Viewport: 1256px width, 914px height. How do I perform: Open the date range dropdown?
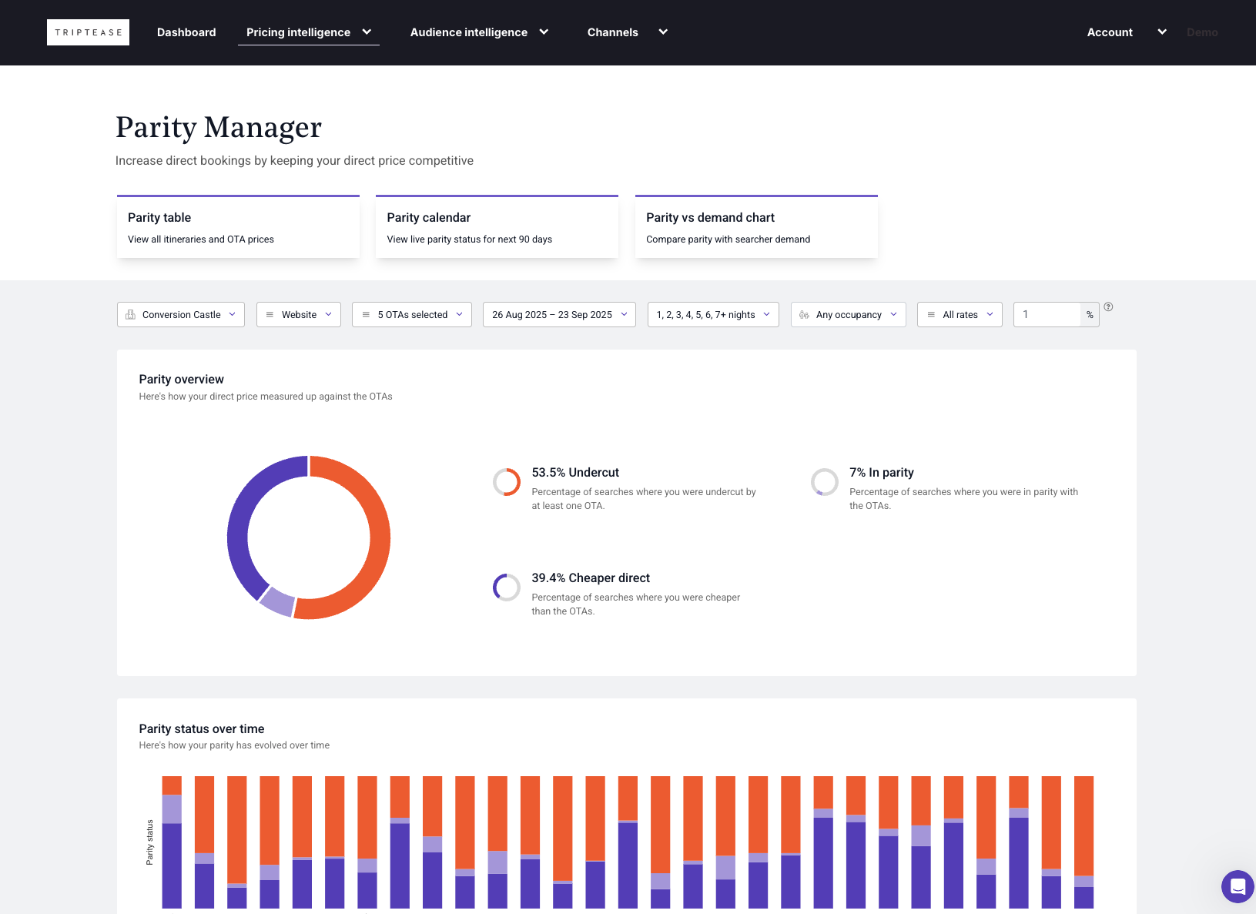(559, 315)
